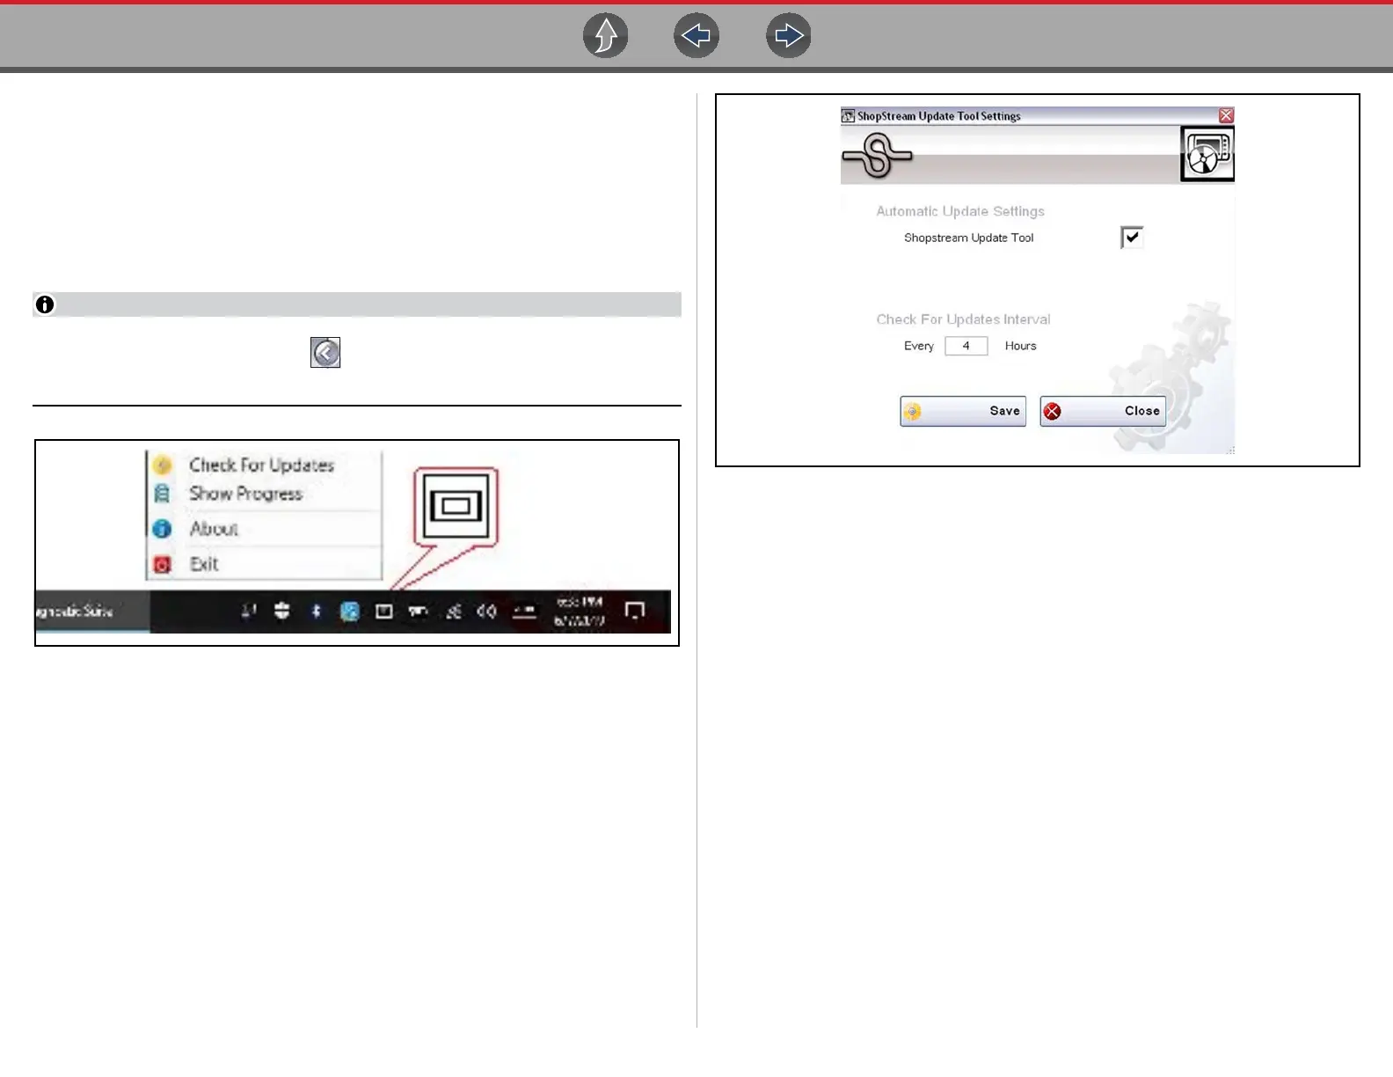Open the notification center icon
This screenshot has height=1077, width=1393.
click(x=635, y=611)
